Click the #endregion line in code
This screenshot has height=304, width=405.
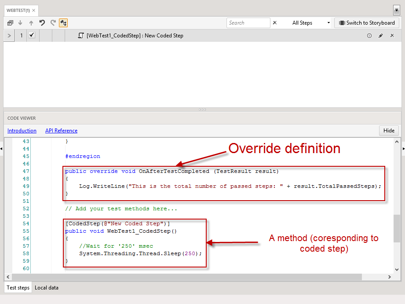83,156
